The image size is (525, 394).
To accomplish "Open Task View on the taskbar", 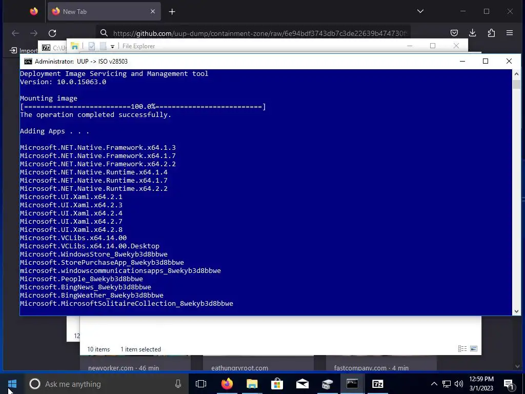I will [x=201, y=384].
